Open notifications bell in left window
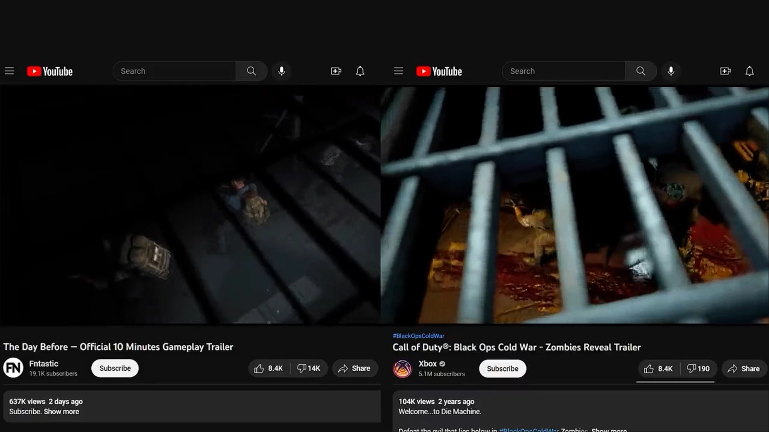The width and height of the screenshot is (769, 432). (360, 71)
